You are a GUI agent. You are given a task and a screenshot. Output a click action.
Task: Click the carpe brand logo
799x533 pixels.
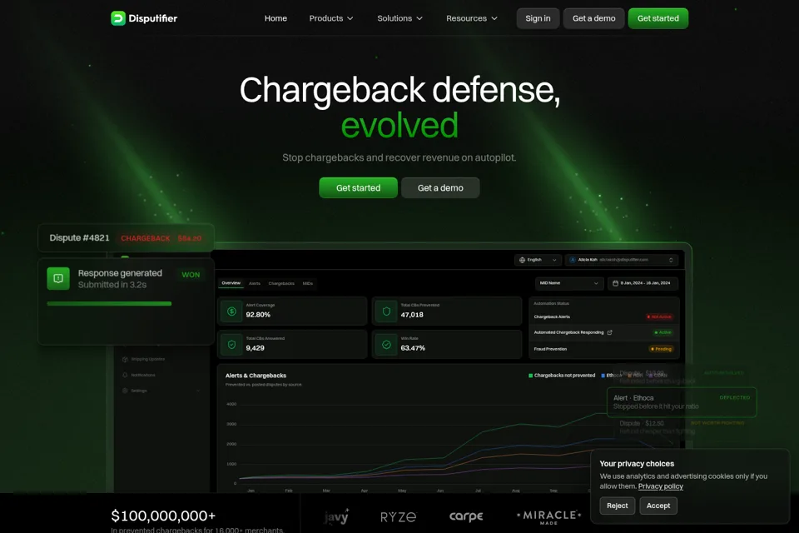466,516
